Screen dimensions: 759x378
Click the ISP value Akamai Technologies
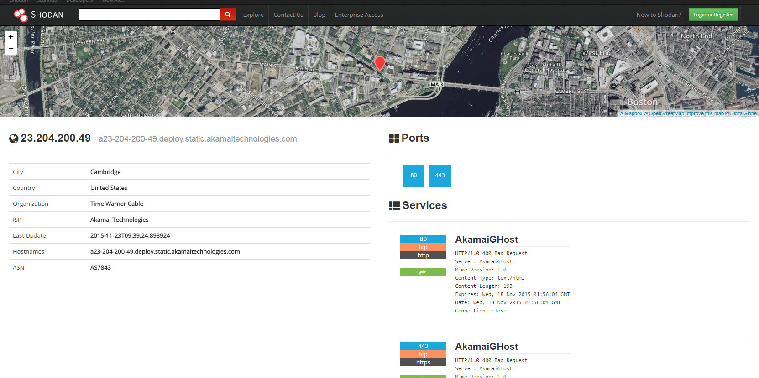120,220
